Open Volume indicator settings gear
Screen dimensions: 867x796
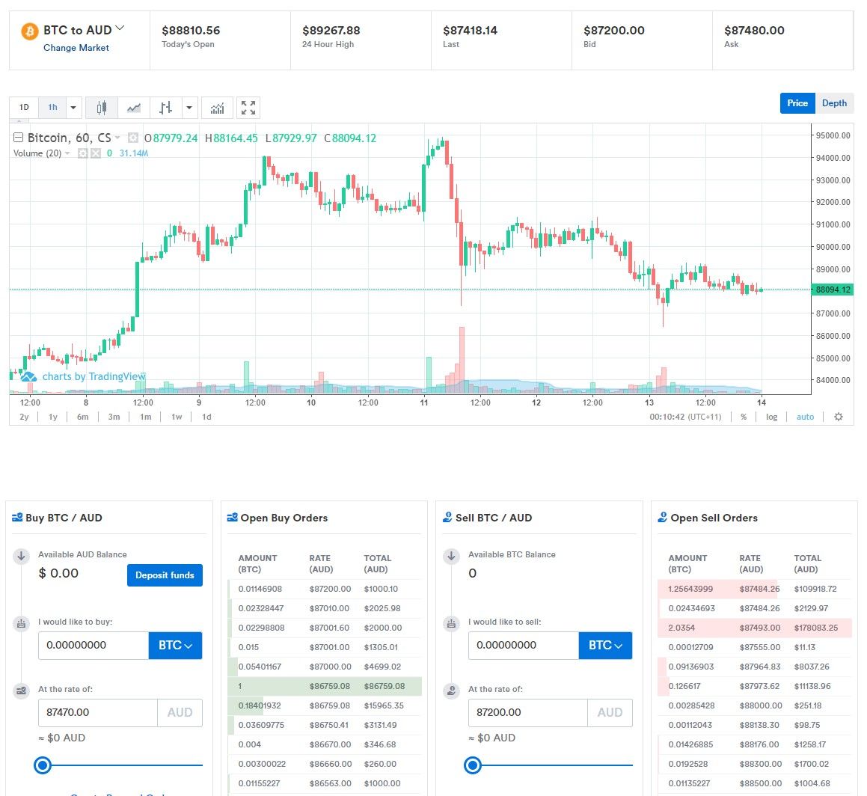tap(83, 153)
